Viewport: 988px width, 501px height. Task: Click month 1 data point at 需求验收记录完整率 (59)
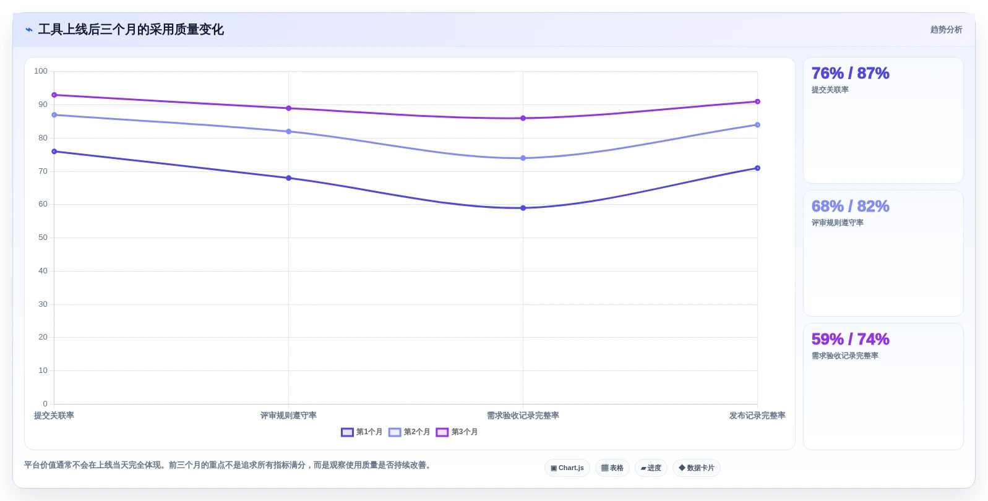[523, 208]
